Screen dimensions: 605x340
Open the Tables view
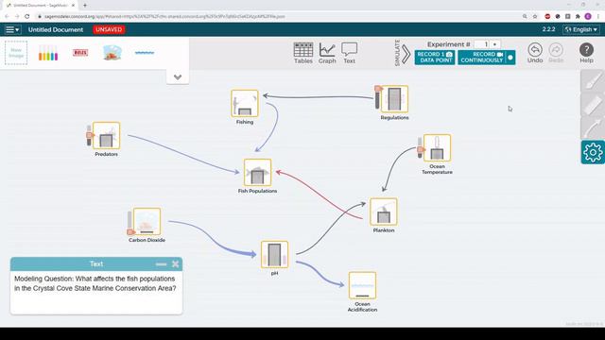302,53
